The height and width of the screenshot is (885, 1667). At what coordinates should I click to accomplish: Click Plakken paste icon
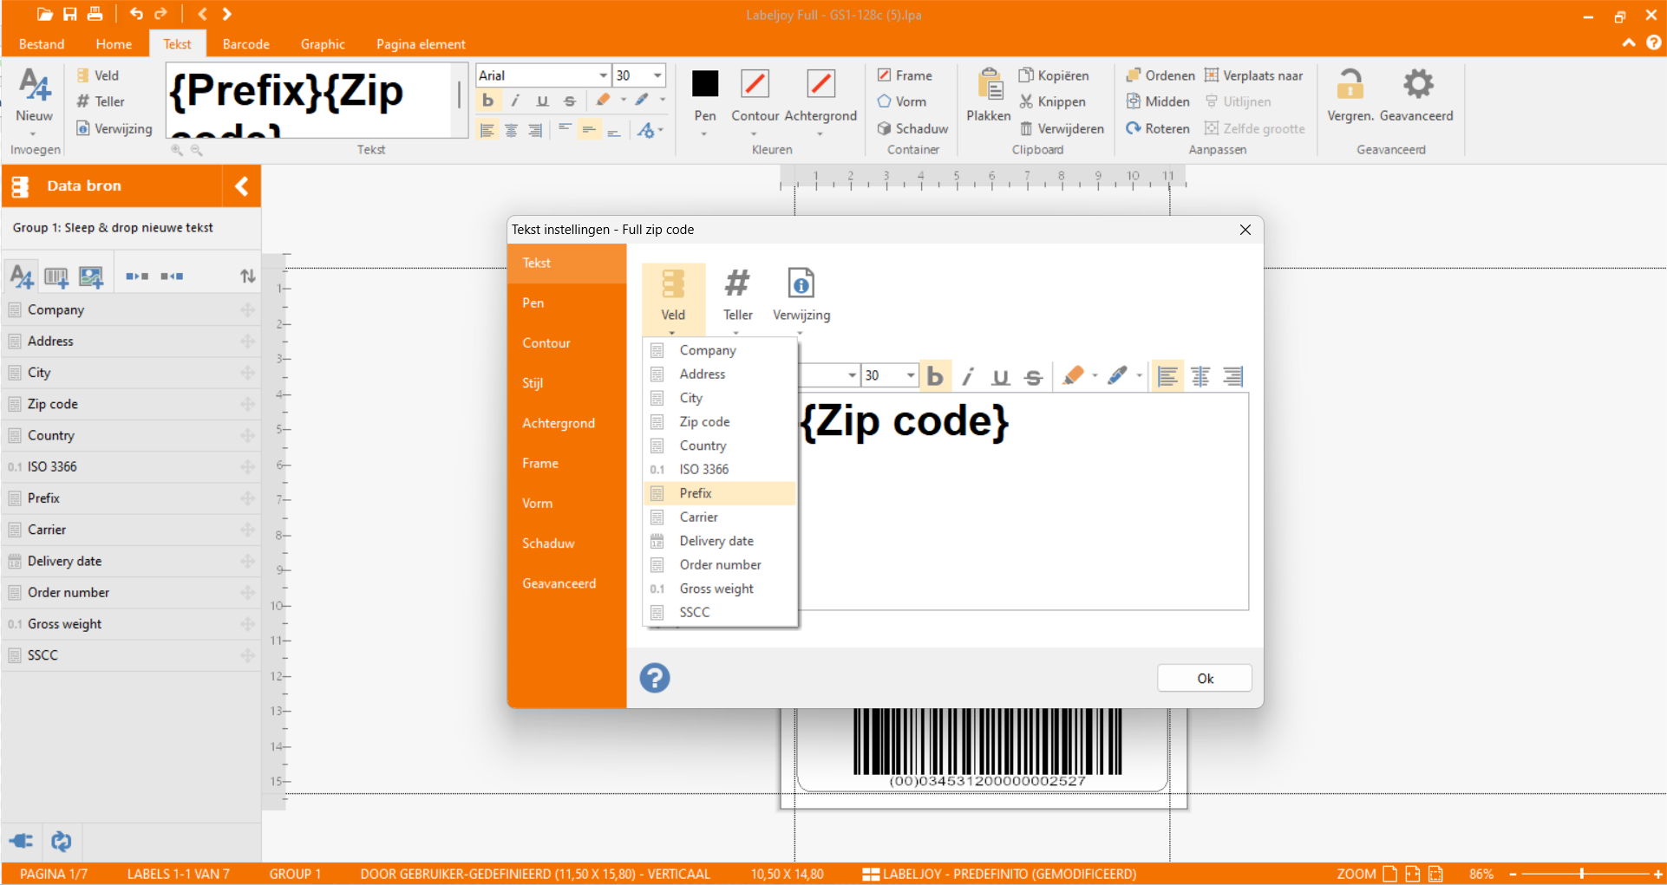tap(989, 84)
